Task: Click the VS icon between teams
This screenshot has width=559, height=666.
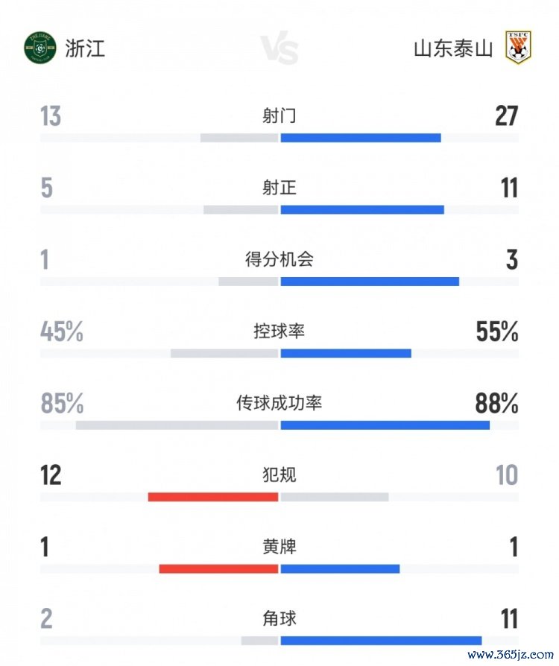Action: (279, 49)
